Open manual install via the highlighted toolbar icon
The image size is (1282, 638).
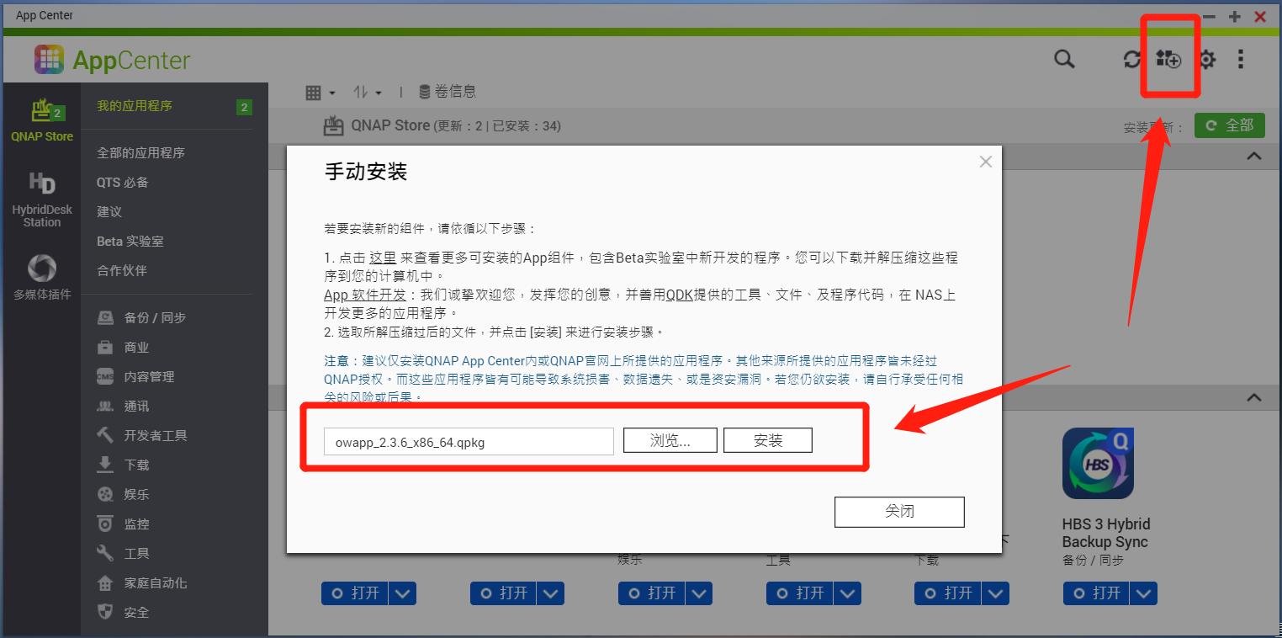(1170, 59)
